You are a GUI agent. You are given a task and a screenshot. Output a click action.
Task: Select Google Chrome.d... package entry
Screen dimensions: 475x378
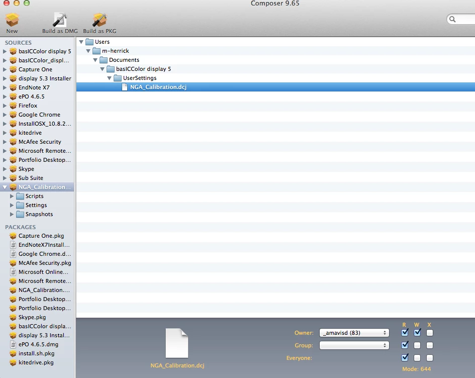pyautogui.click(x=45, y=254)
